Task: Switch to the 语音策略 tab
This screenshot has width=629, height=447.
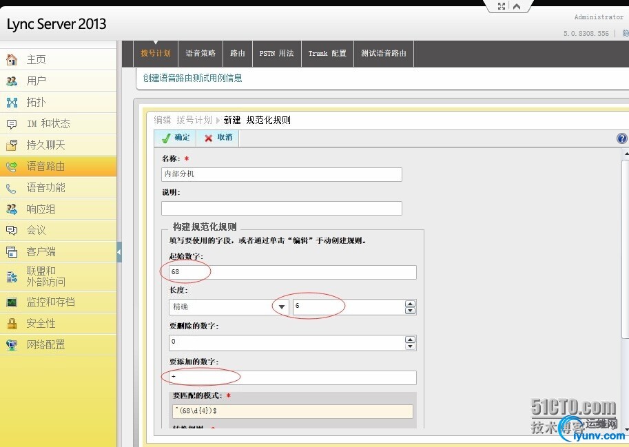Action: (200, 53)
